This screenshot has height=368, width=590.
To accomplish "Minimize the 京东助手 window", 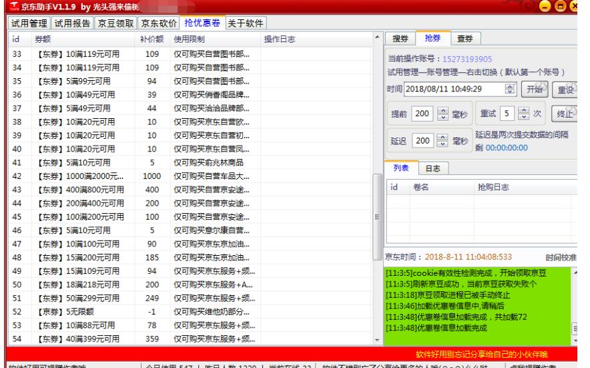I will [x=545, y=6].
